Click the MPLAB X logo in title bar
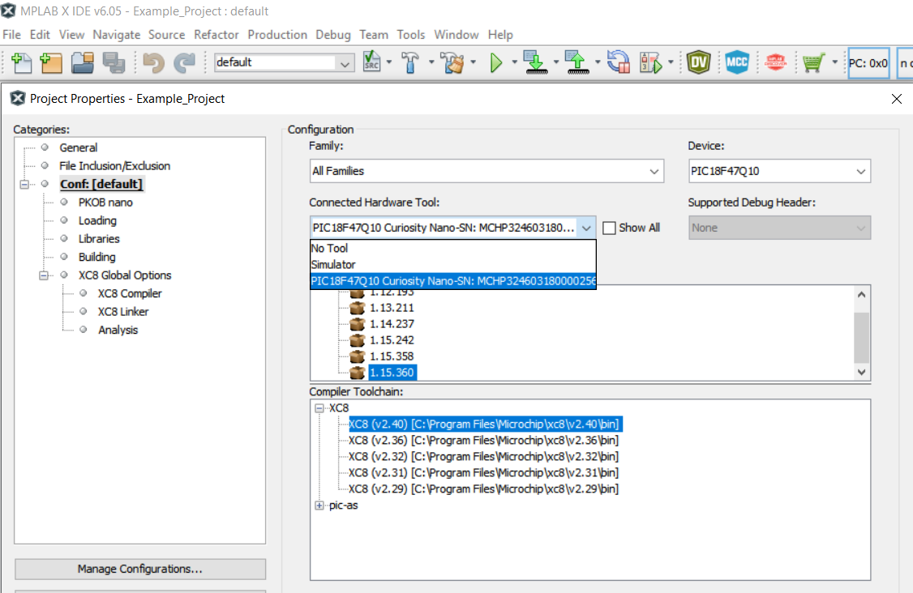This screenshot has width=913, height=593. tap(8, 11)
